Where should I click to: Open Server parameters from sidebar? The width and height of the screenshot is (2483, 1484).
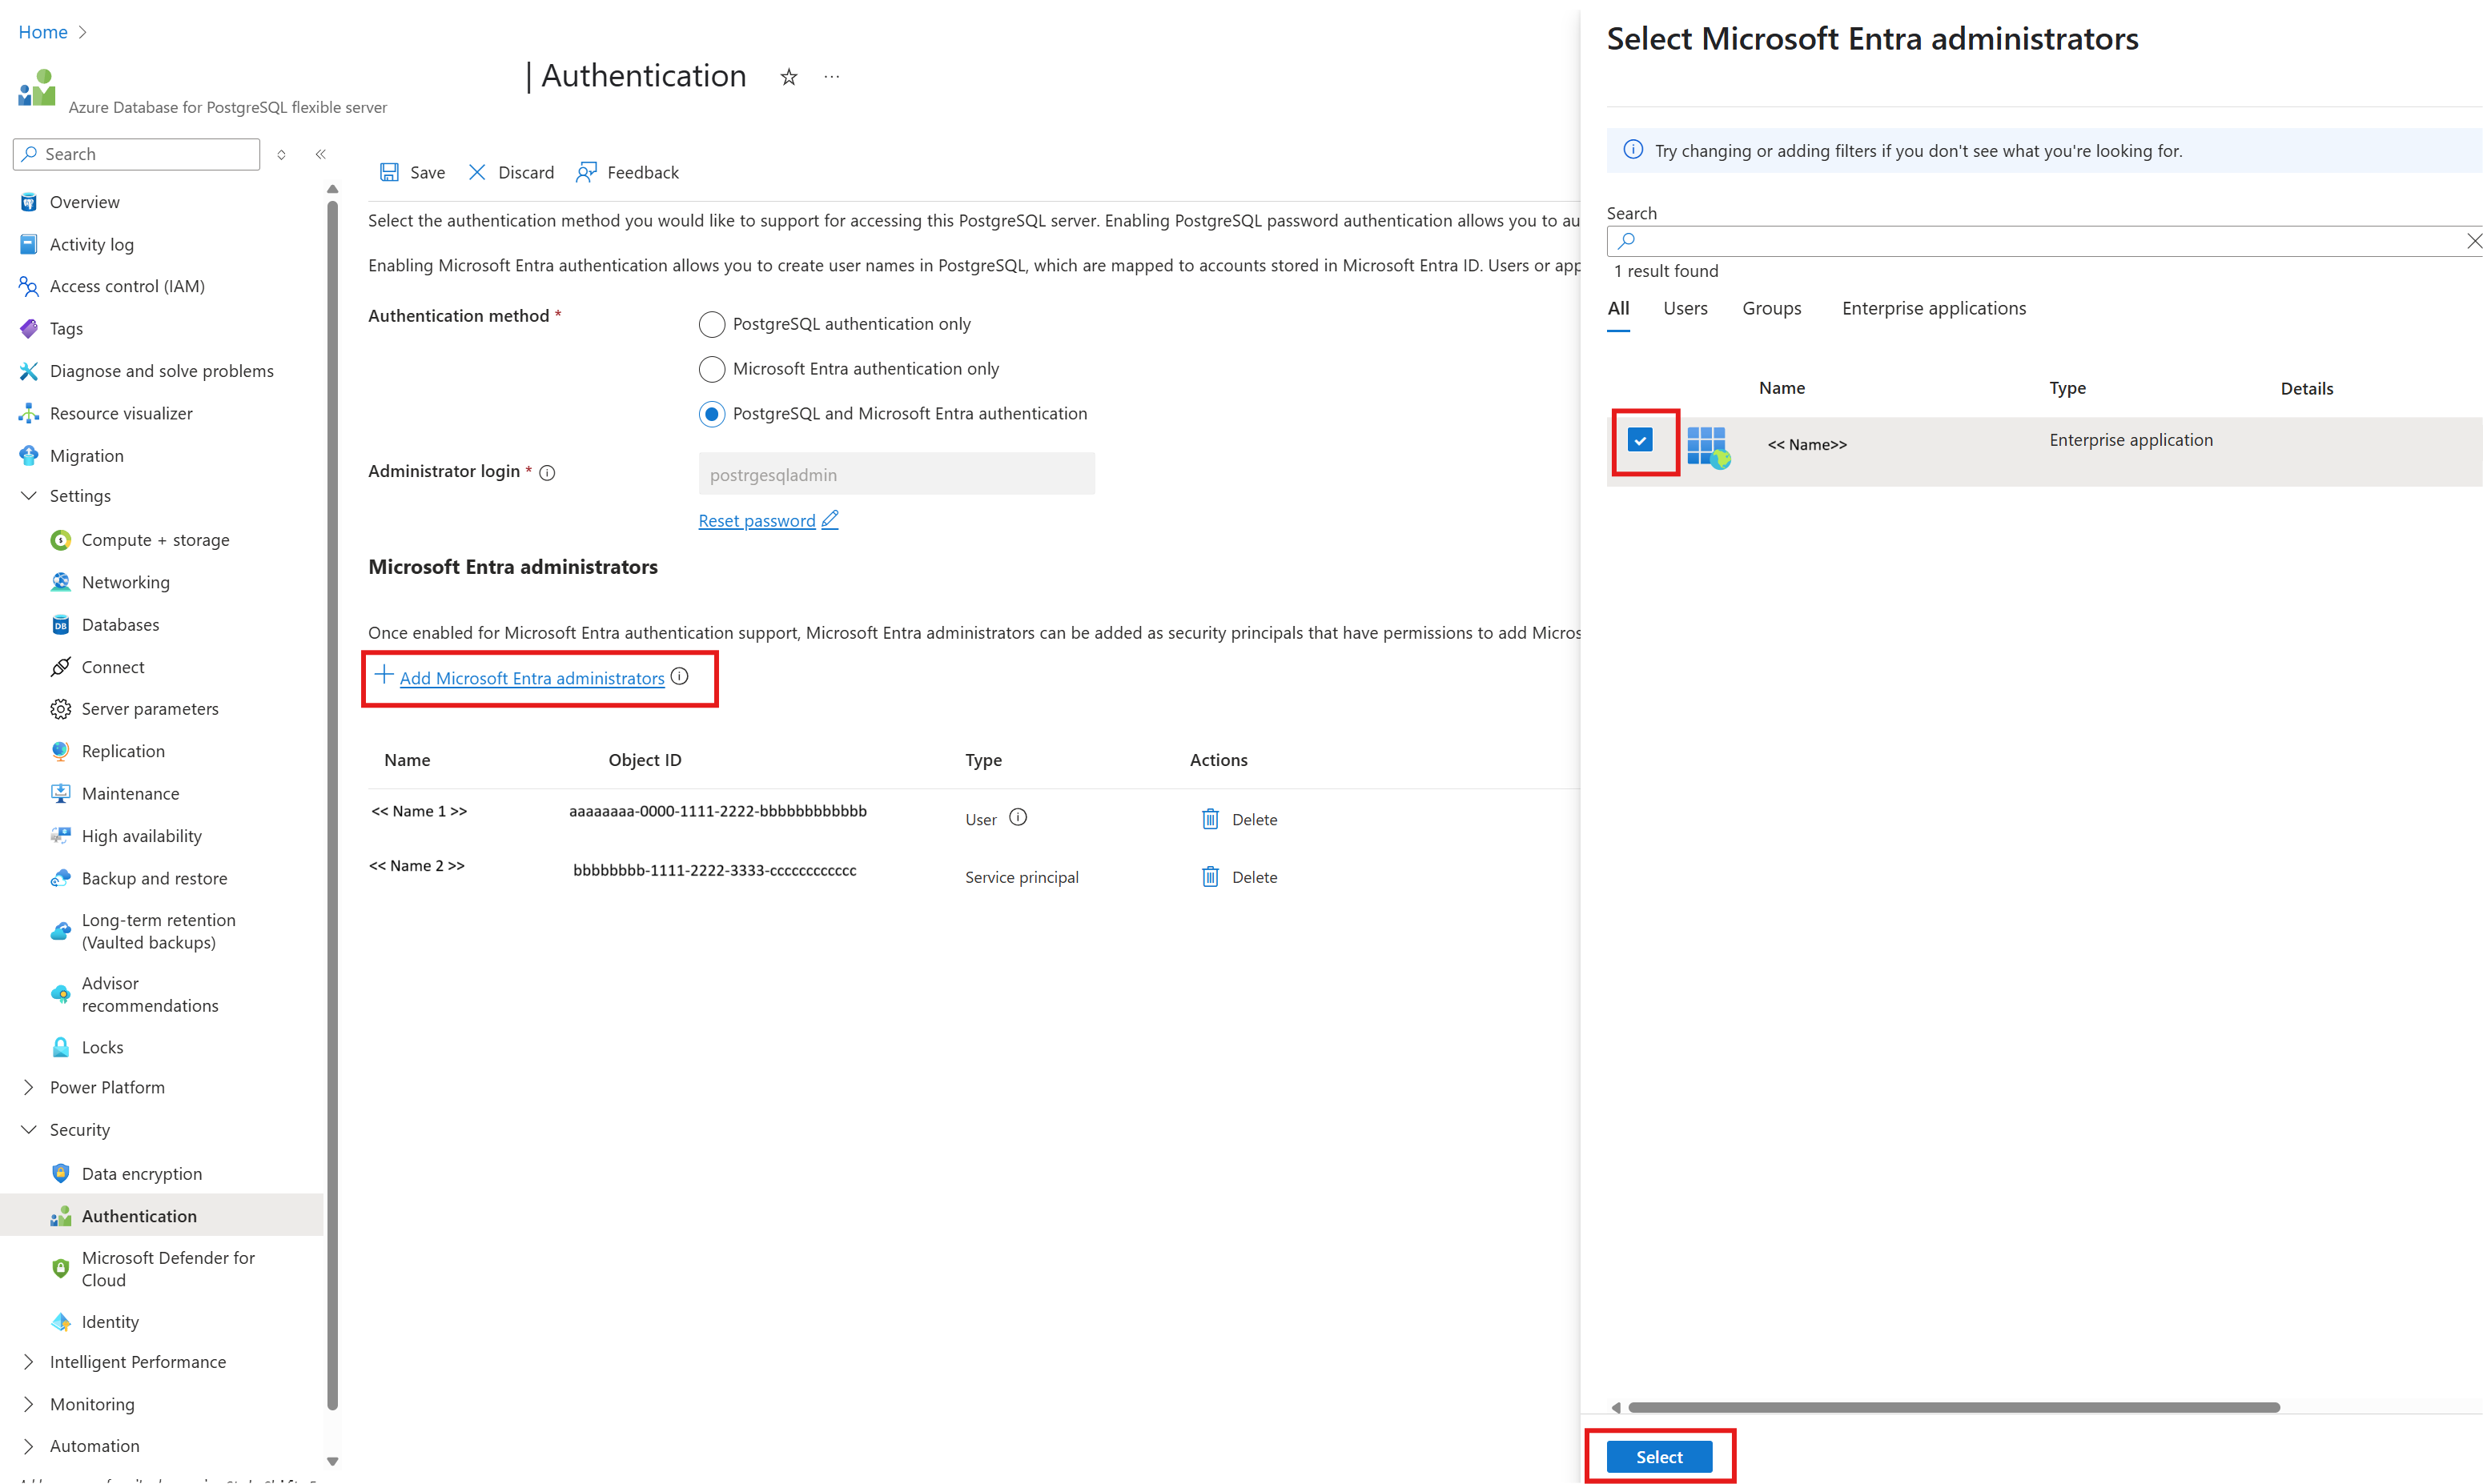150,708
